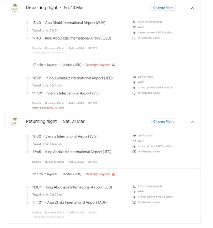213x228 pixels.
Task: Change the returning flight on Sat, 21 Mar
Action: click(163, 121)
